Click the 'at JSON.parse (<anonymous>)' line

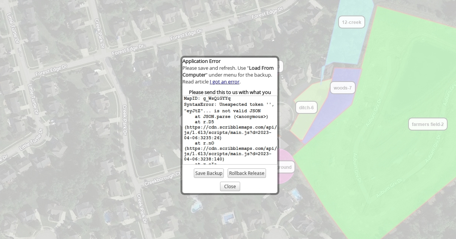pyautogui.click(x=231, y=116)
